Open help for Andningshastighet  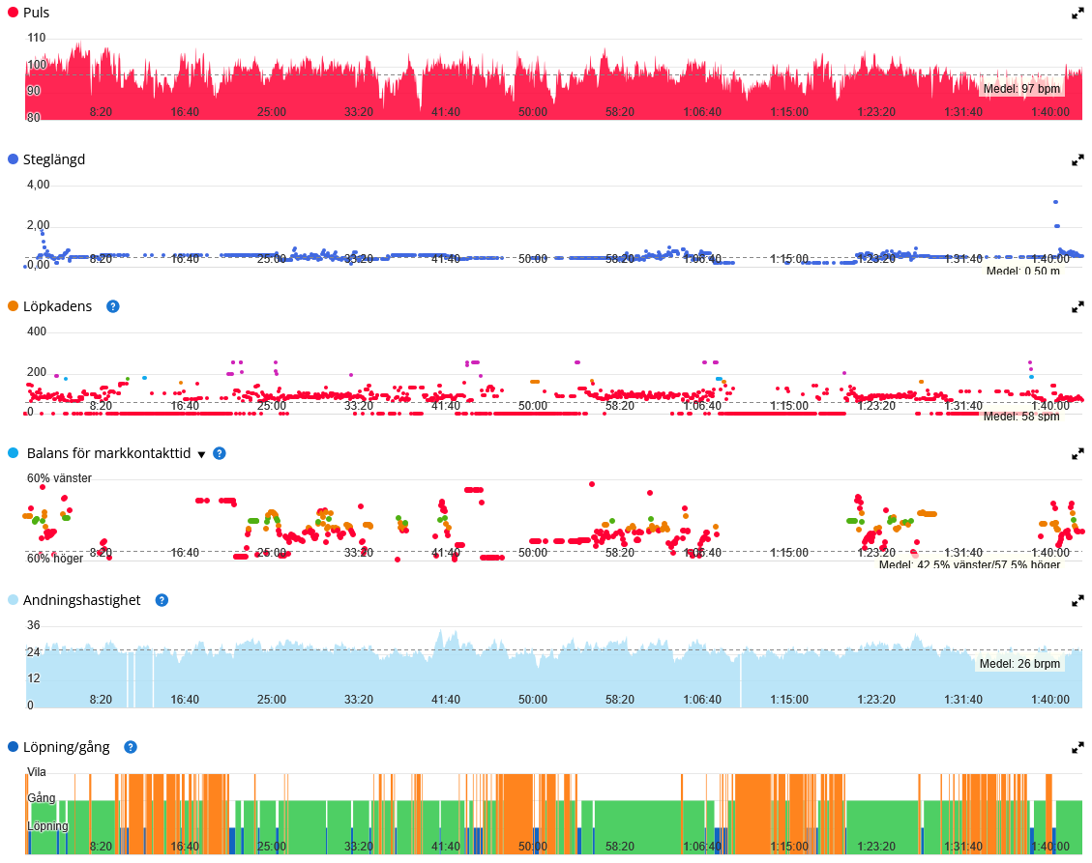[162, 600]
